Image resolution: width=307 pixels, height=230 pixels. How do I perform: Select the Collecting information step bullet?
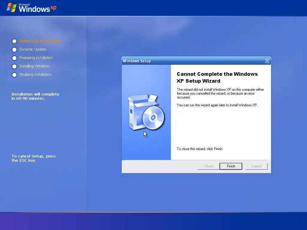click(x=14, y=41)
